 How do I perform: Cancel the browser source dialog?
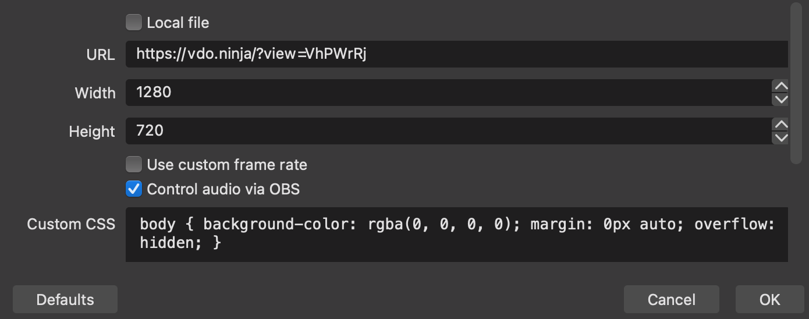[x=672, y=299]
